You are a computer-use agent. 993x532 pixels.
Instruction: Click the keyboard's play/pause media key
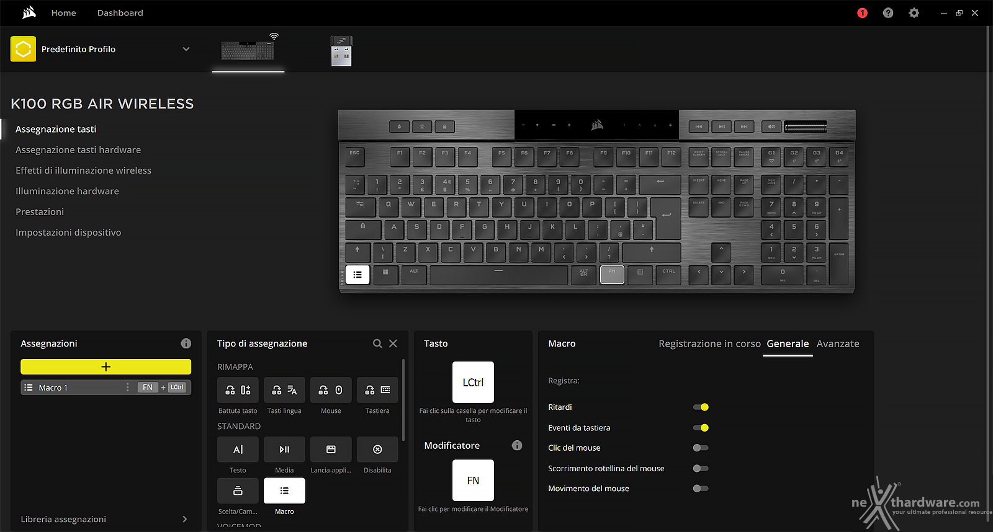click(x=721, y=126)
